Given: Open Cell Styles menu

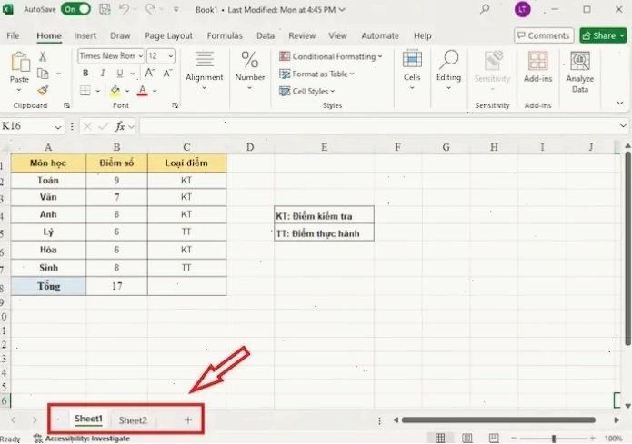Looking at the screenshot, I should tap(307, 91).
